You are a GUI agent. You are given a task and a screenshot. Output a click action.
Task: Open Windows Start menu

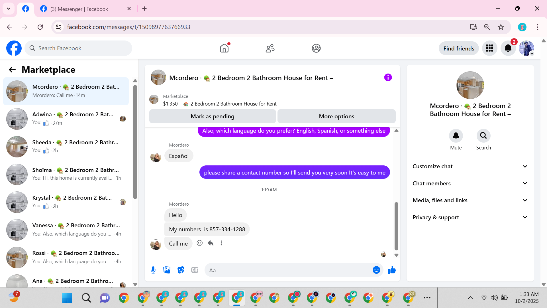(67, 298)
